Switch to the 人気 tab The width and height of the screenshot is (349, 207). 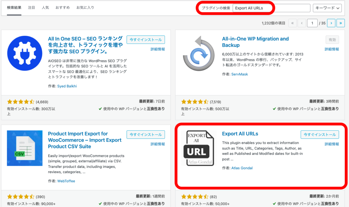point(45,7)
